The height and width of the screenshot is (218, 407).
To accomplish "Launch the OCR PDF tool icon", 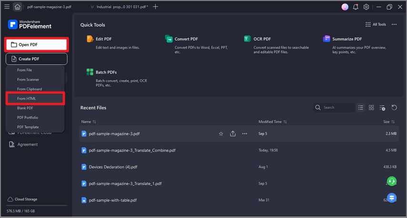I will (247, 39).
